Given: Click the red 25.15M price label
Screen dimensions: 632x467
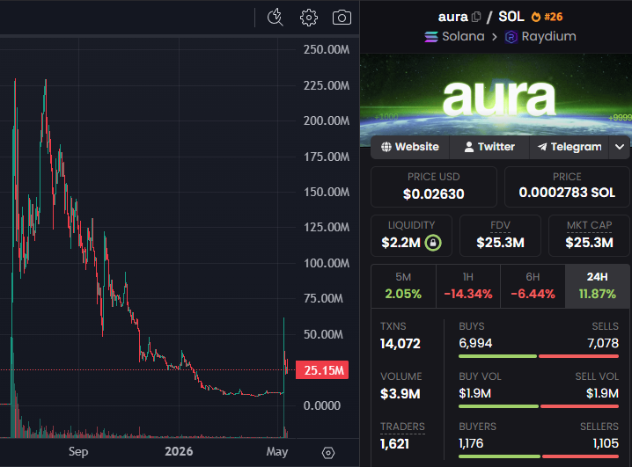Looking at the screenshot, I should click(x=322, y=370).
